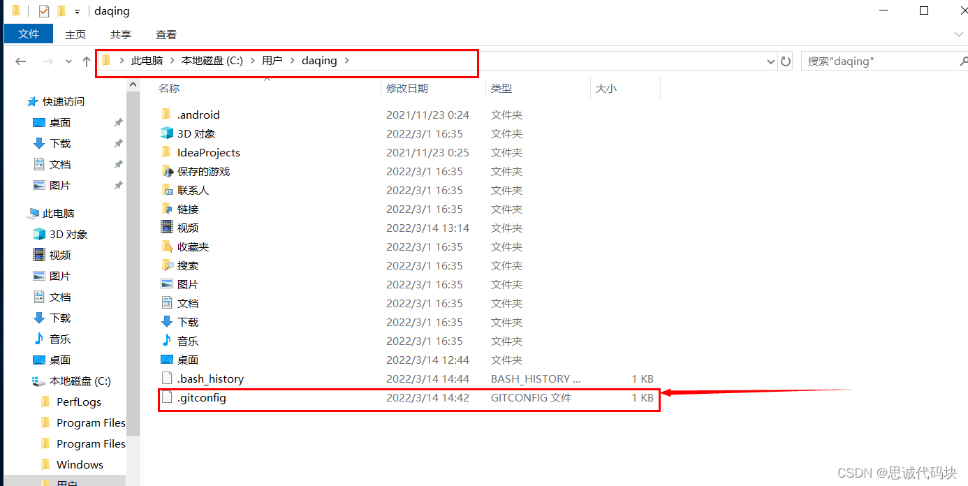Viewport: 968px width, 486px height.
Task: Switch to the 查看 tab
Action: 166,34
